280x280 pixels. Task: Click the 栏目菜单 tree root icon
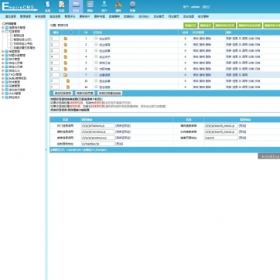point(3,23)
